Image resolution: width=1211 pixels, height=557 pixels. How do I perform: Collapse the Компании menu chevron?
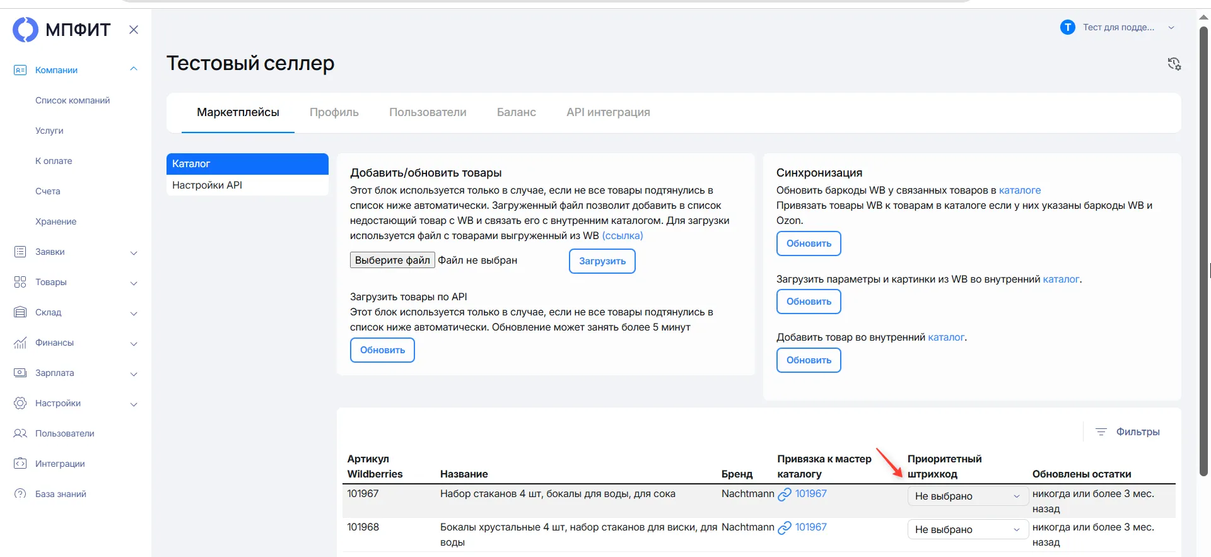[x=134, y=69]
